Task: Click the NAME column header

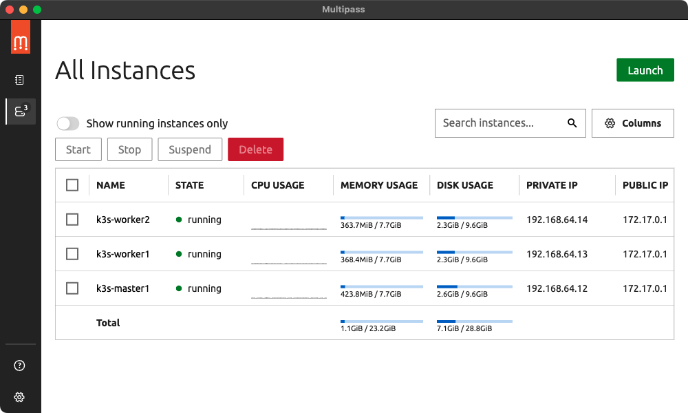Action: click(111, 185)
